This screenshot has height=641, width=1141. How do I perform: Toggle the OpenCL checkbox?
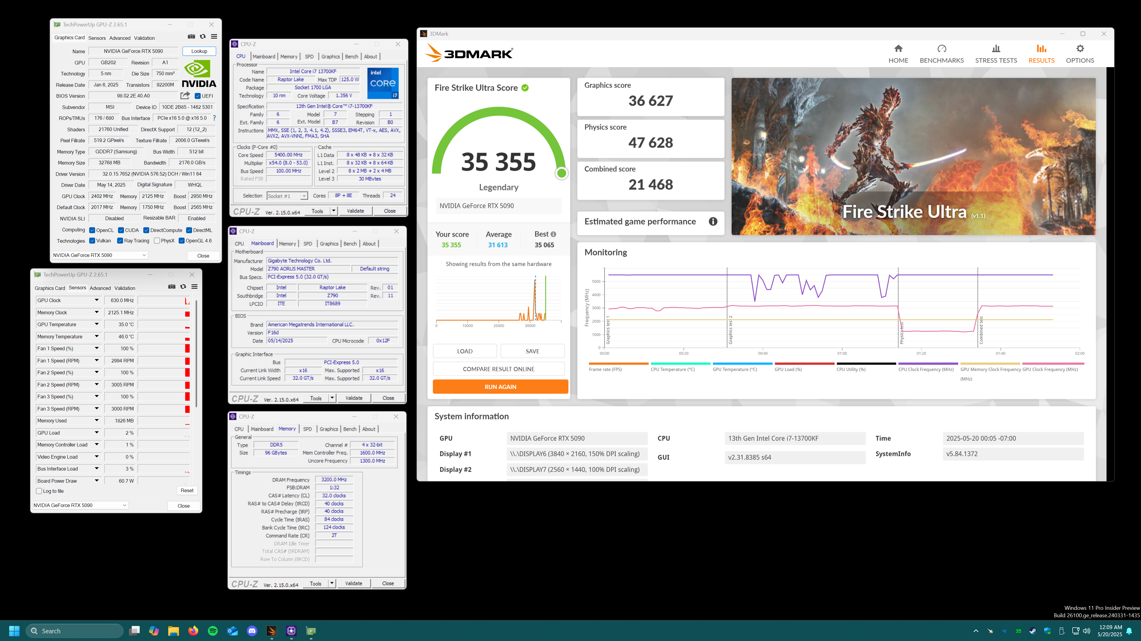point(92,230)
